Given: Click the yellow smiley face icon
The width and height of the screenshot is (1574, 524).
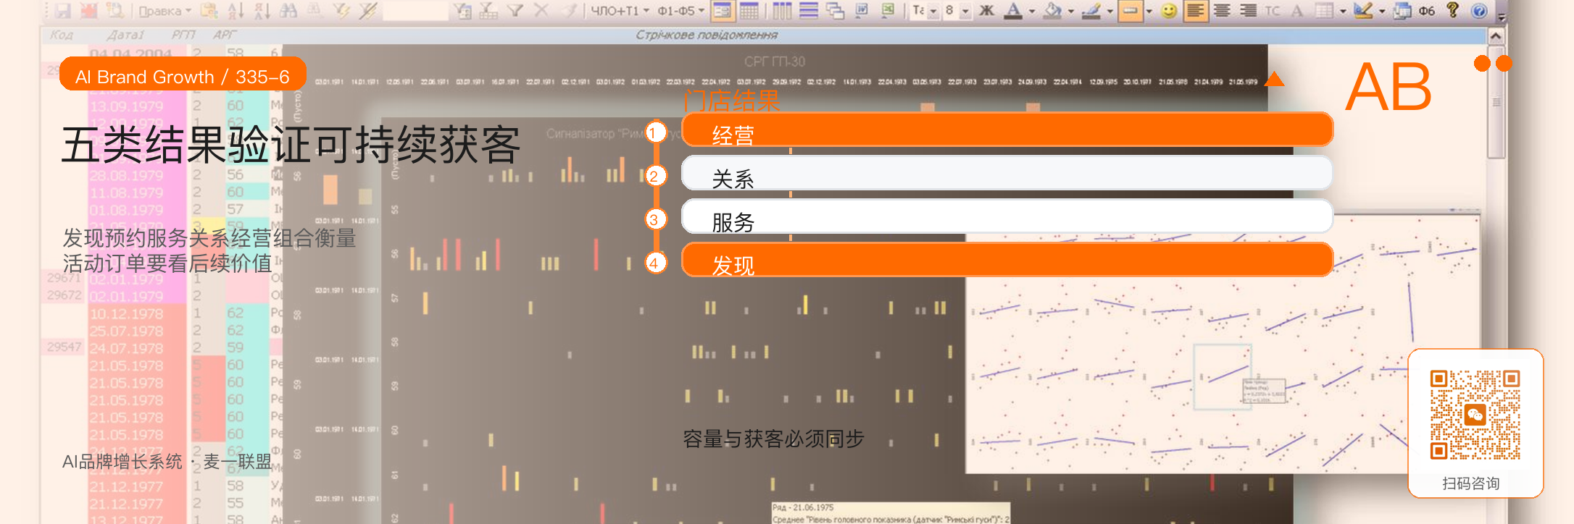Looking at the screenshot, I should pyautogui.click(x=1169, y=11).
